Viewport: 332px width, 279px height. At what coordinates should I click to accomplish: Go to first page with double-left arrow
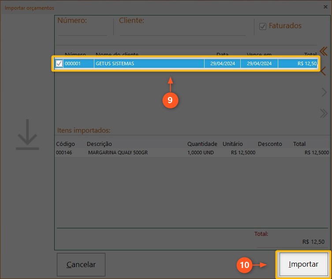(323, 50)
